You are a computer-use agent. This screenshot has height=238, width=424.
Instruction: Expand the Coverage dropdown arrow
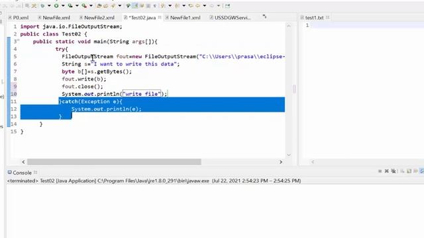tap(77, 6)
